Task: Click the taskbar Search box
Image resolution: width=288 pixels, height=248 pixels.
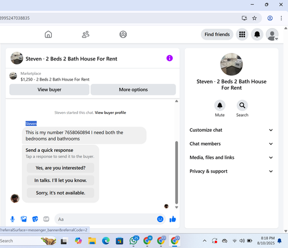Action: (28, 241)
